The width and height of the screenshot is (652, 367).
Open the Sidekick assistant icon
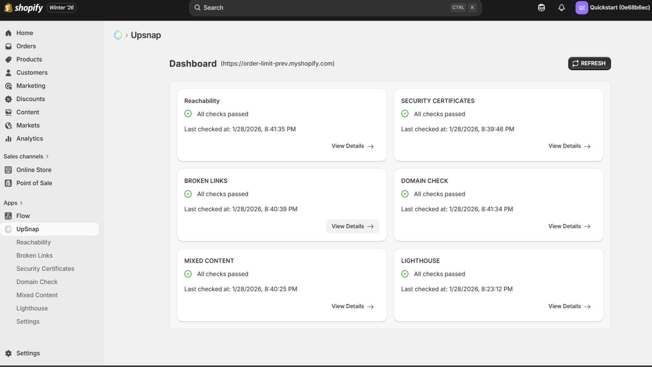pyautogui.click(x=541, y=8)
